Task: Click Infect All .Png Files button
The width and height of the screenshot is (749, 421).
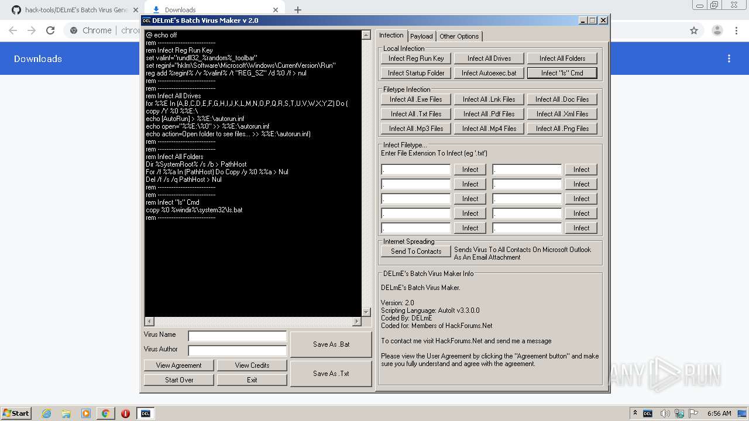Action: (562, 129)
